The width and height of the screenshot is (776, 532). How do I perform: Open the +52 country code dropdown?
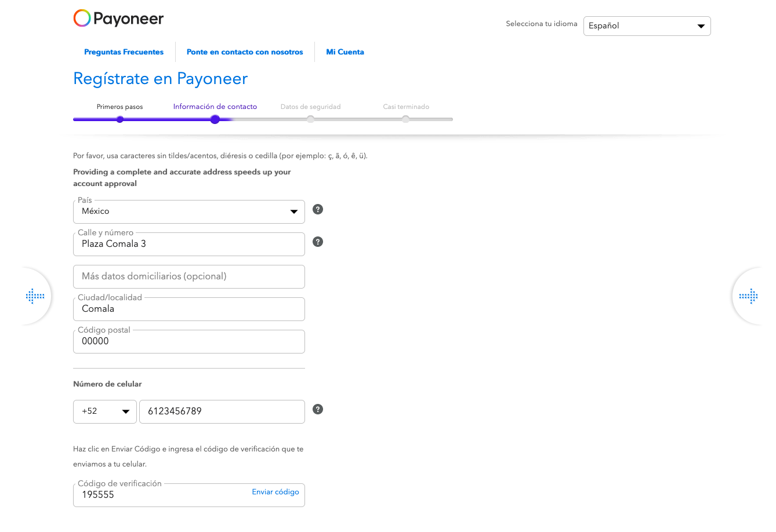(105, 411)
